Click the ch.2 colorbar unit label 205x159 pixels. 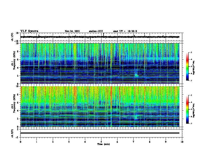click(x=194, y=110)
